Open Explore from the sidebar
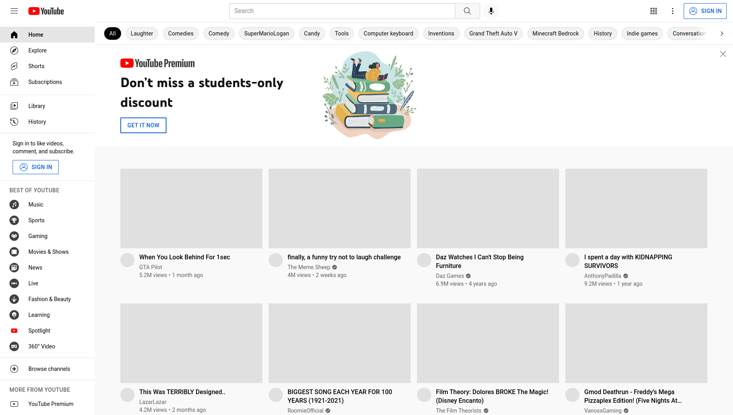Viewport: 733px width, 415px height. pos(47,50)
